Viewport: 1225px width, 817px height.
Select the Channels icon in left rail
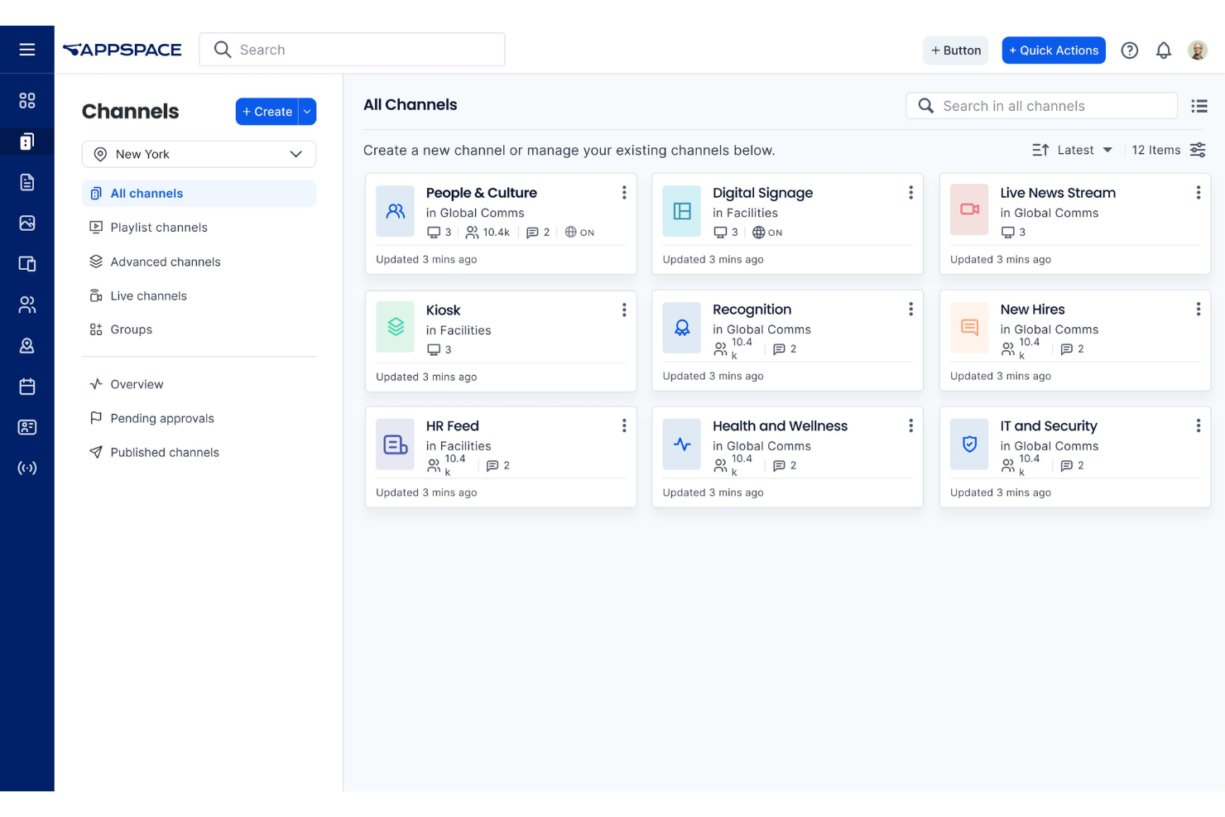(27, 142)
